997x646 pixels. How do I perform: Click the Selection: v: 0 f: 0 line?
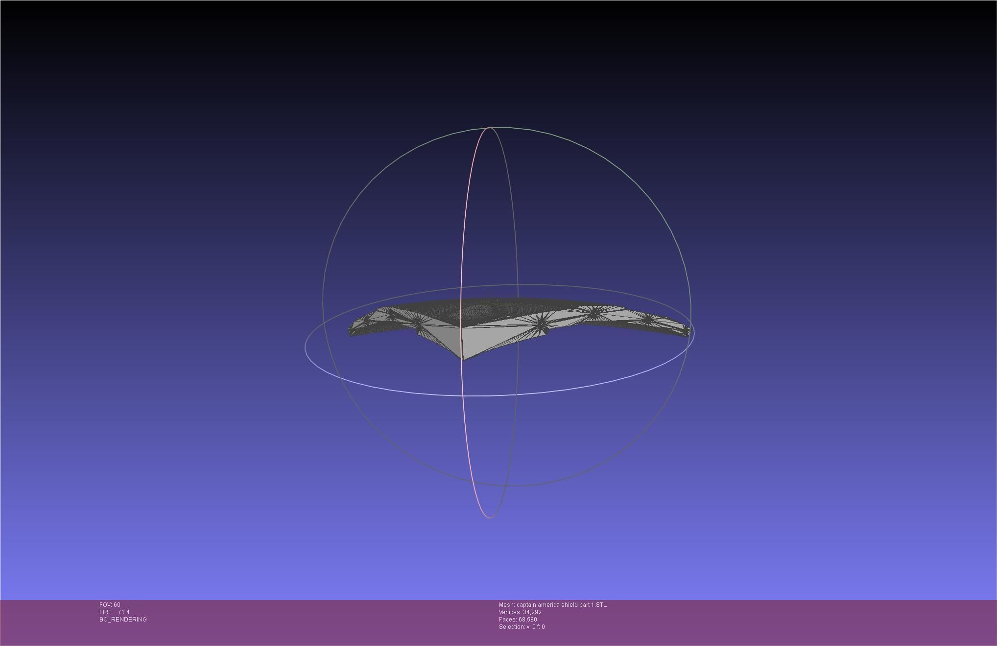(522, 627)
